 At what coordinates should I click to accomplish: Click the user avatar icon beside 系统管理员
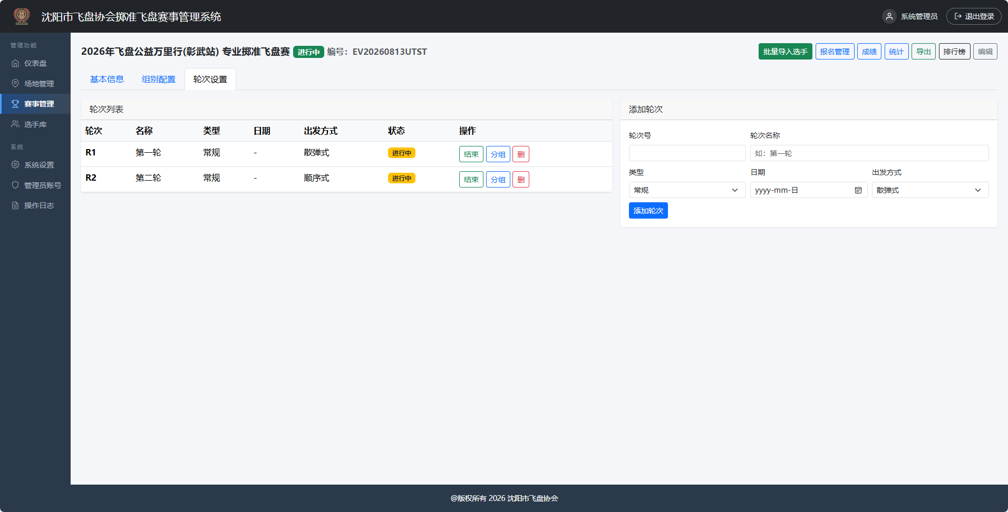(x=889, y=16)
